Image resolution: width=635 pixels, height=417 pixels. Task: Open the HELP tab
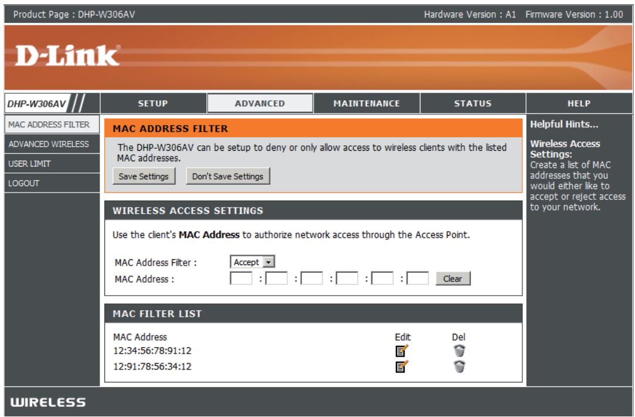pos(579,103)
